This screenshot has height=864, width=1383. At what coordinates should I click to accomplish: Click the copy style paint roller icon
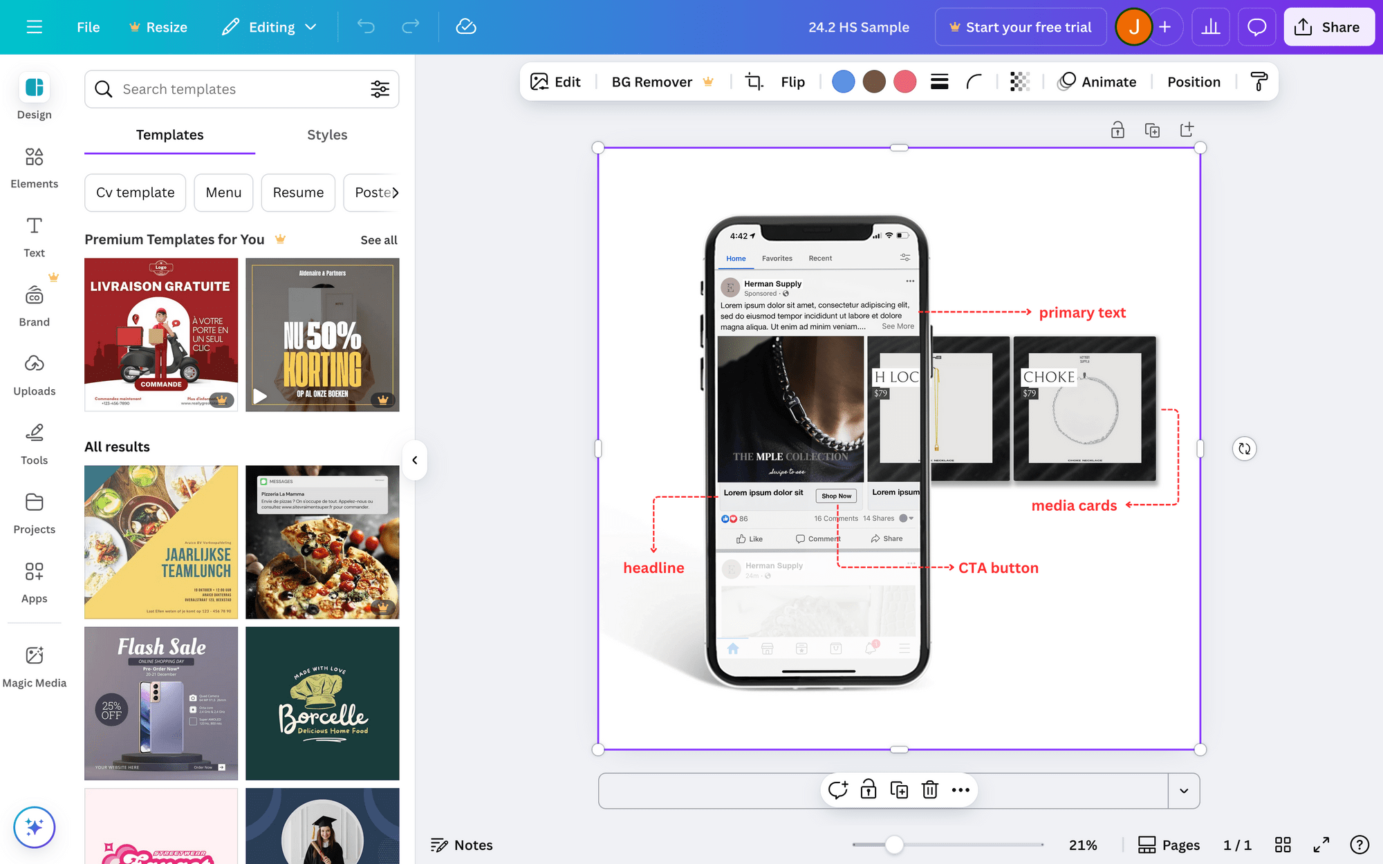click(1259, 82)
